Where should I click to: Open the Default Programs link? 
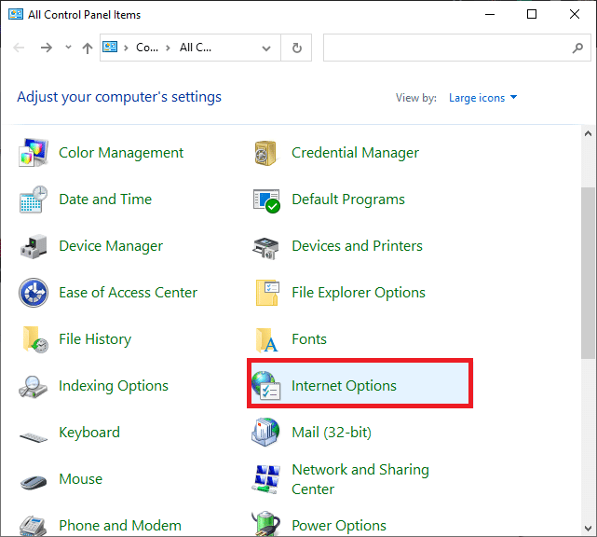(x=347, y=200)
